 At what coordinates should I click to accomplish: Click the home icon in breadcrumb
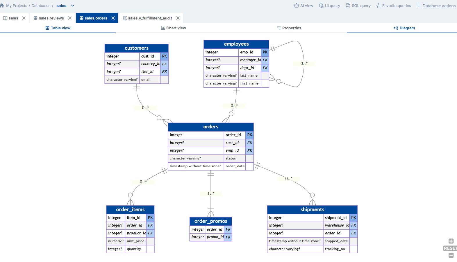point(2,6)
